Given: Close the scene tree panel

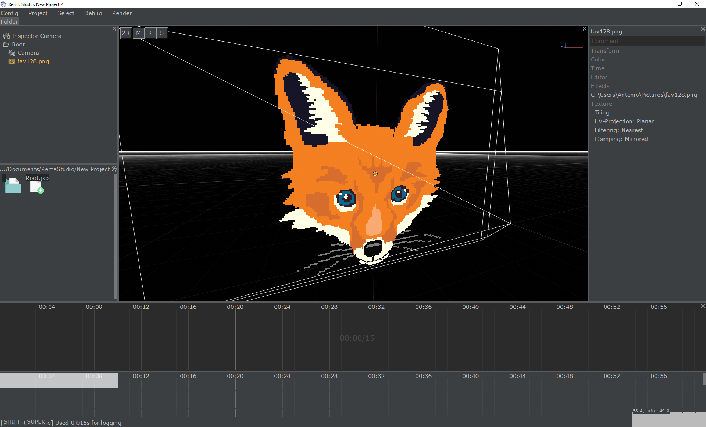Looking at the screenshot, I should tap(114, 29).
